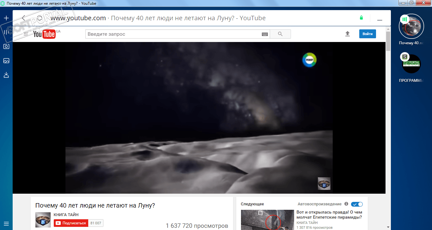Viewport: 432px width, 230px height.
Task: Click the 81 007 subscriber count
Action: pos(96,223)
